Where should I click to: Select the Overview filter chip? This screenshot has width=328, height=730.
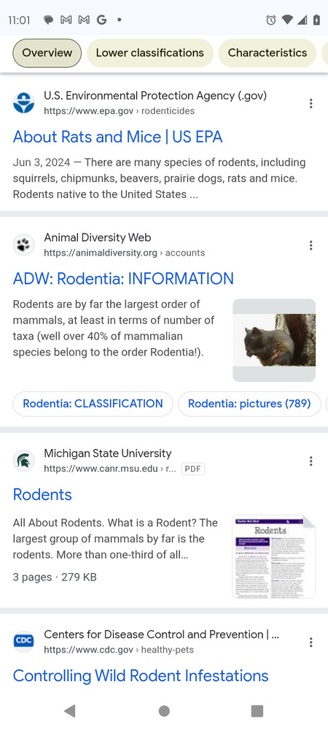pyautogui.click(x=47, y=53)
